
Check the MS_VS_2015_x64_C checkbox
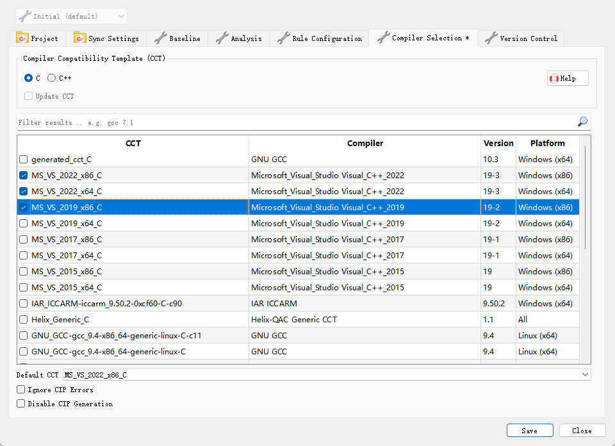point(24,288)
